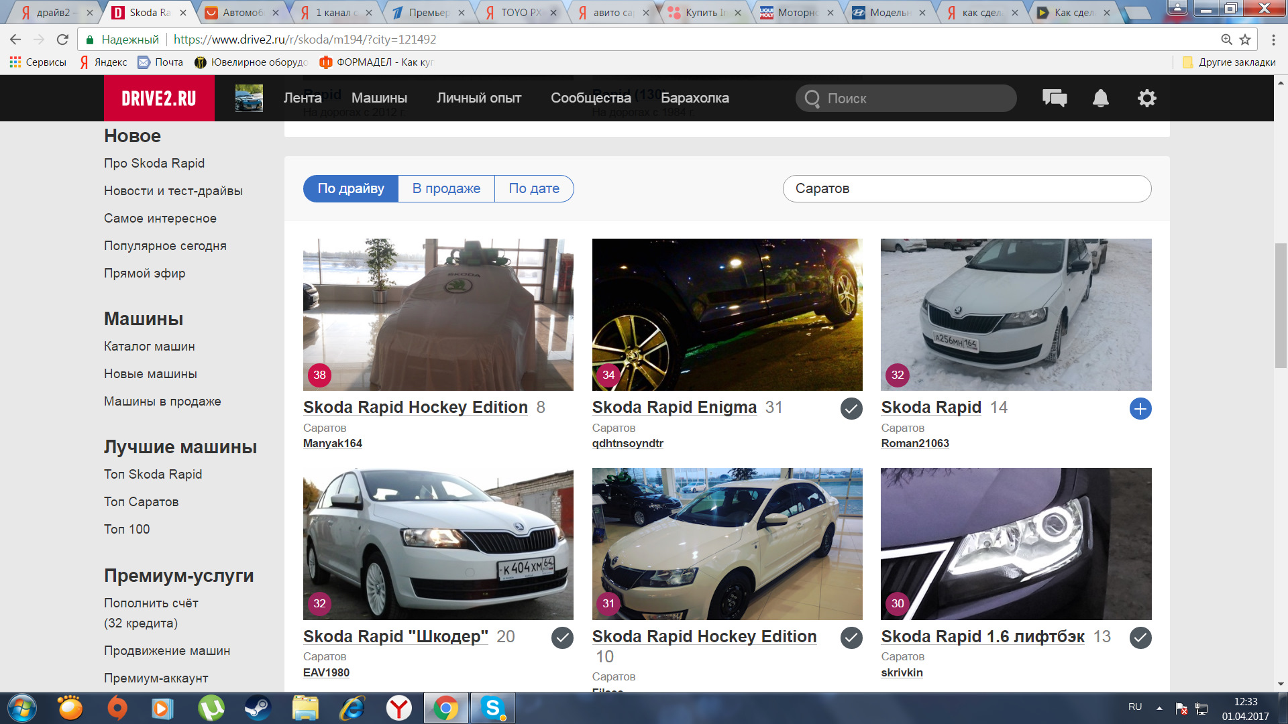The height and width of the screenshot is (724, 1288).
Task: Click the zoom magnifier icon in address bar
Action: click(1227, 40)
